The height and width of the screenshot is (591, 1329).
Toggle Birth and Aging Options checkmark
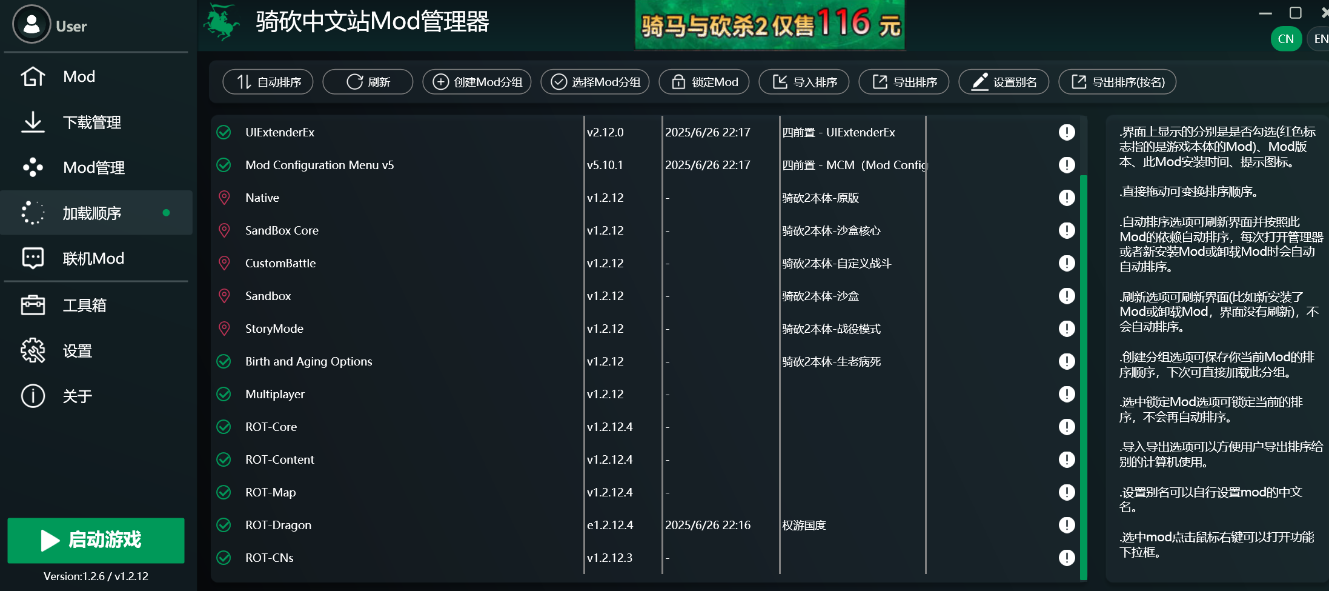point(224,361)
